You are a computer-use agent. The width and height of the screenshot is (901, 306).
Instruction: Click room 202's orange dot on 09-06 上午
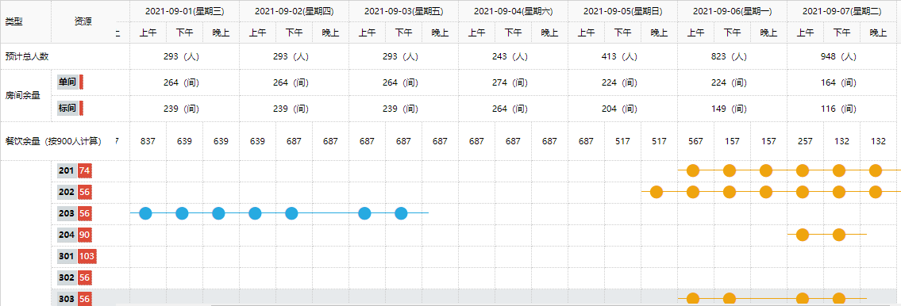point(693,192)
